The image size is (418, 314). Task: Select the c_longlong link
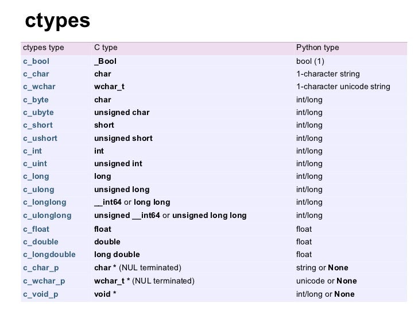(x=45, y=202)
